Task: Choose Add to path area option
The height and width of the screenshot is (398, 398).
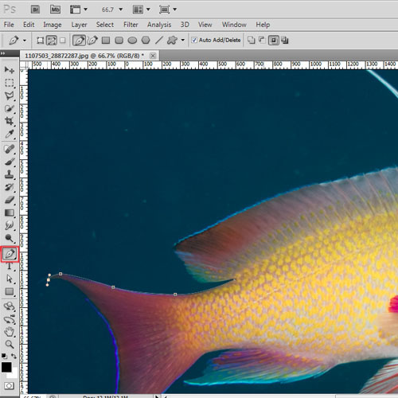Action: pyautogui.click(x=251, y=40)
